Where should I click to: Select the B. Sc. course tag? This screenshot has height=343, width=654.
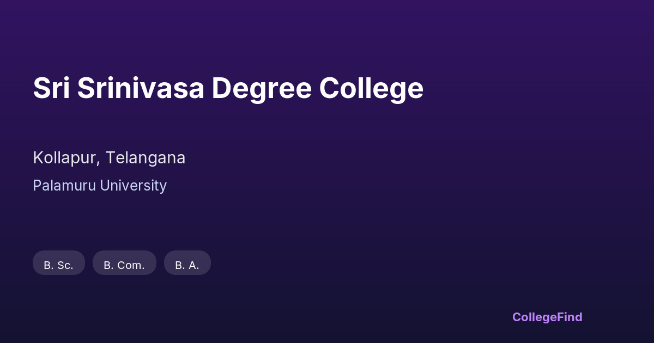[58, 264]
